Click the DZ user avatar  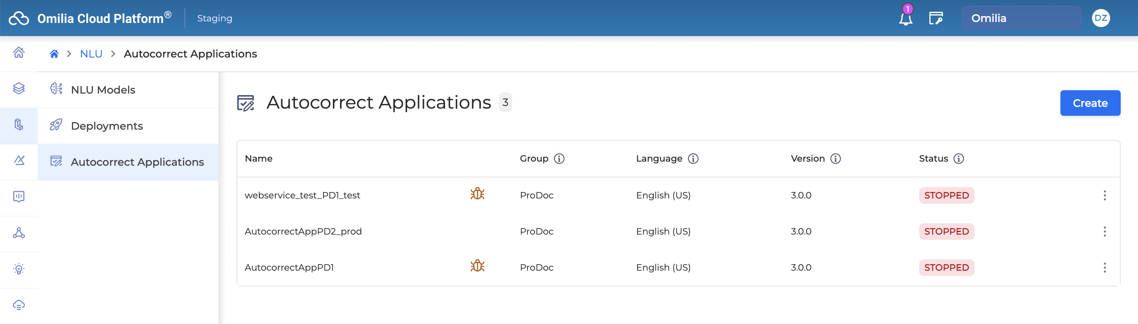pyautogui.click(x=1100, y=18)
